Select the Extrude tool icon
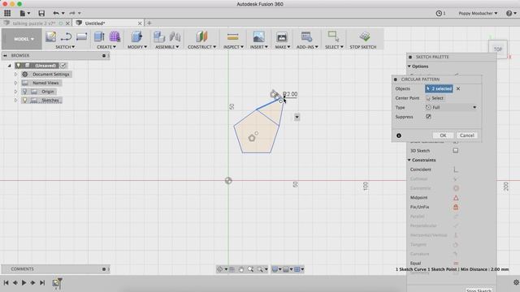 pos(99,36)
